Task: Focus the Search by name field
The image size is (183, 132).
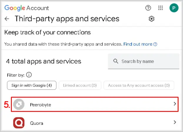Action: [x=144, y=61]
